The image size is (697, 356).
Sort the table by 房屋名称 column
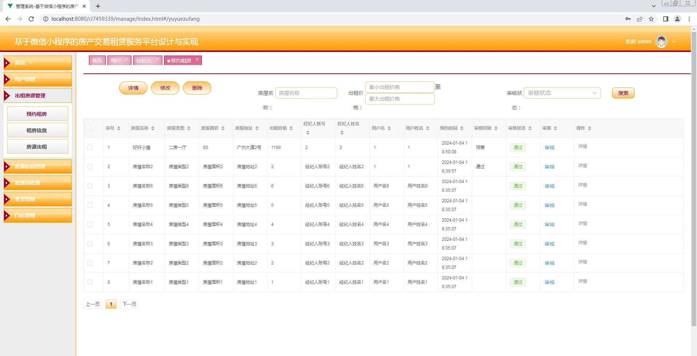(153, 128)
